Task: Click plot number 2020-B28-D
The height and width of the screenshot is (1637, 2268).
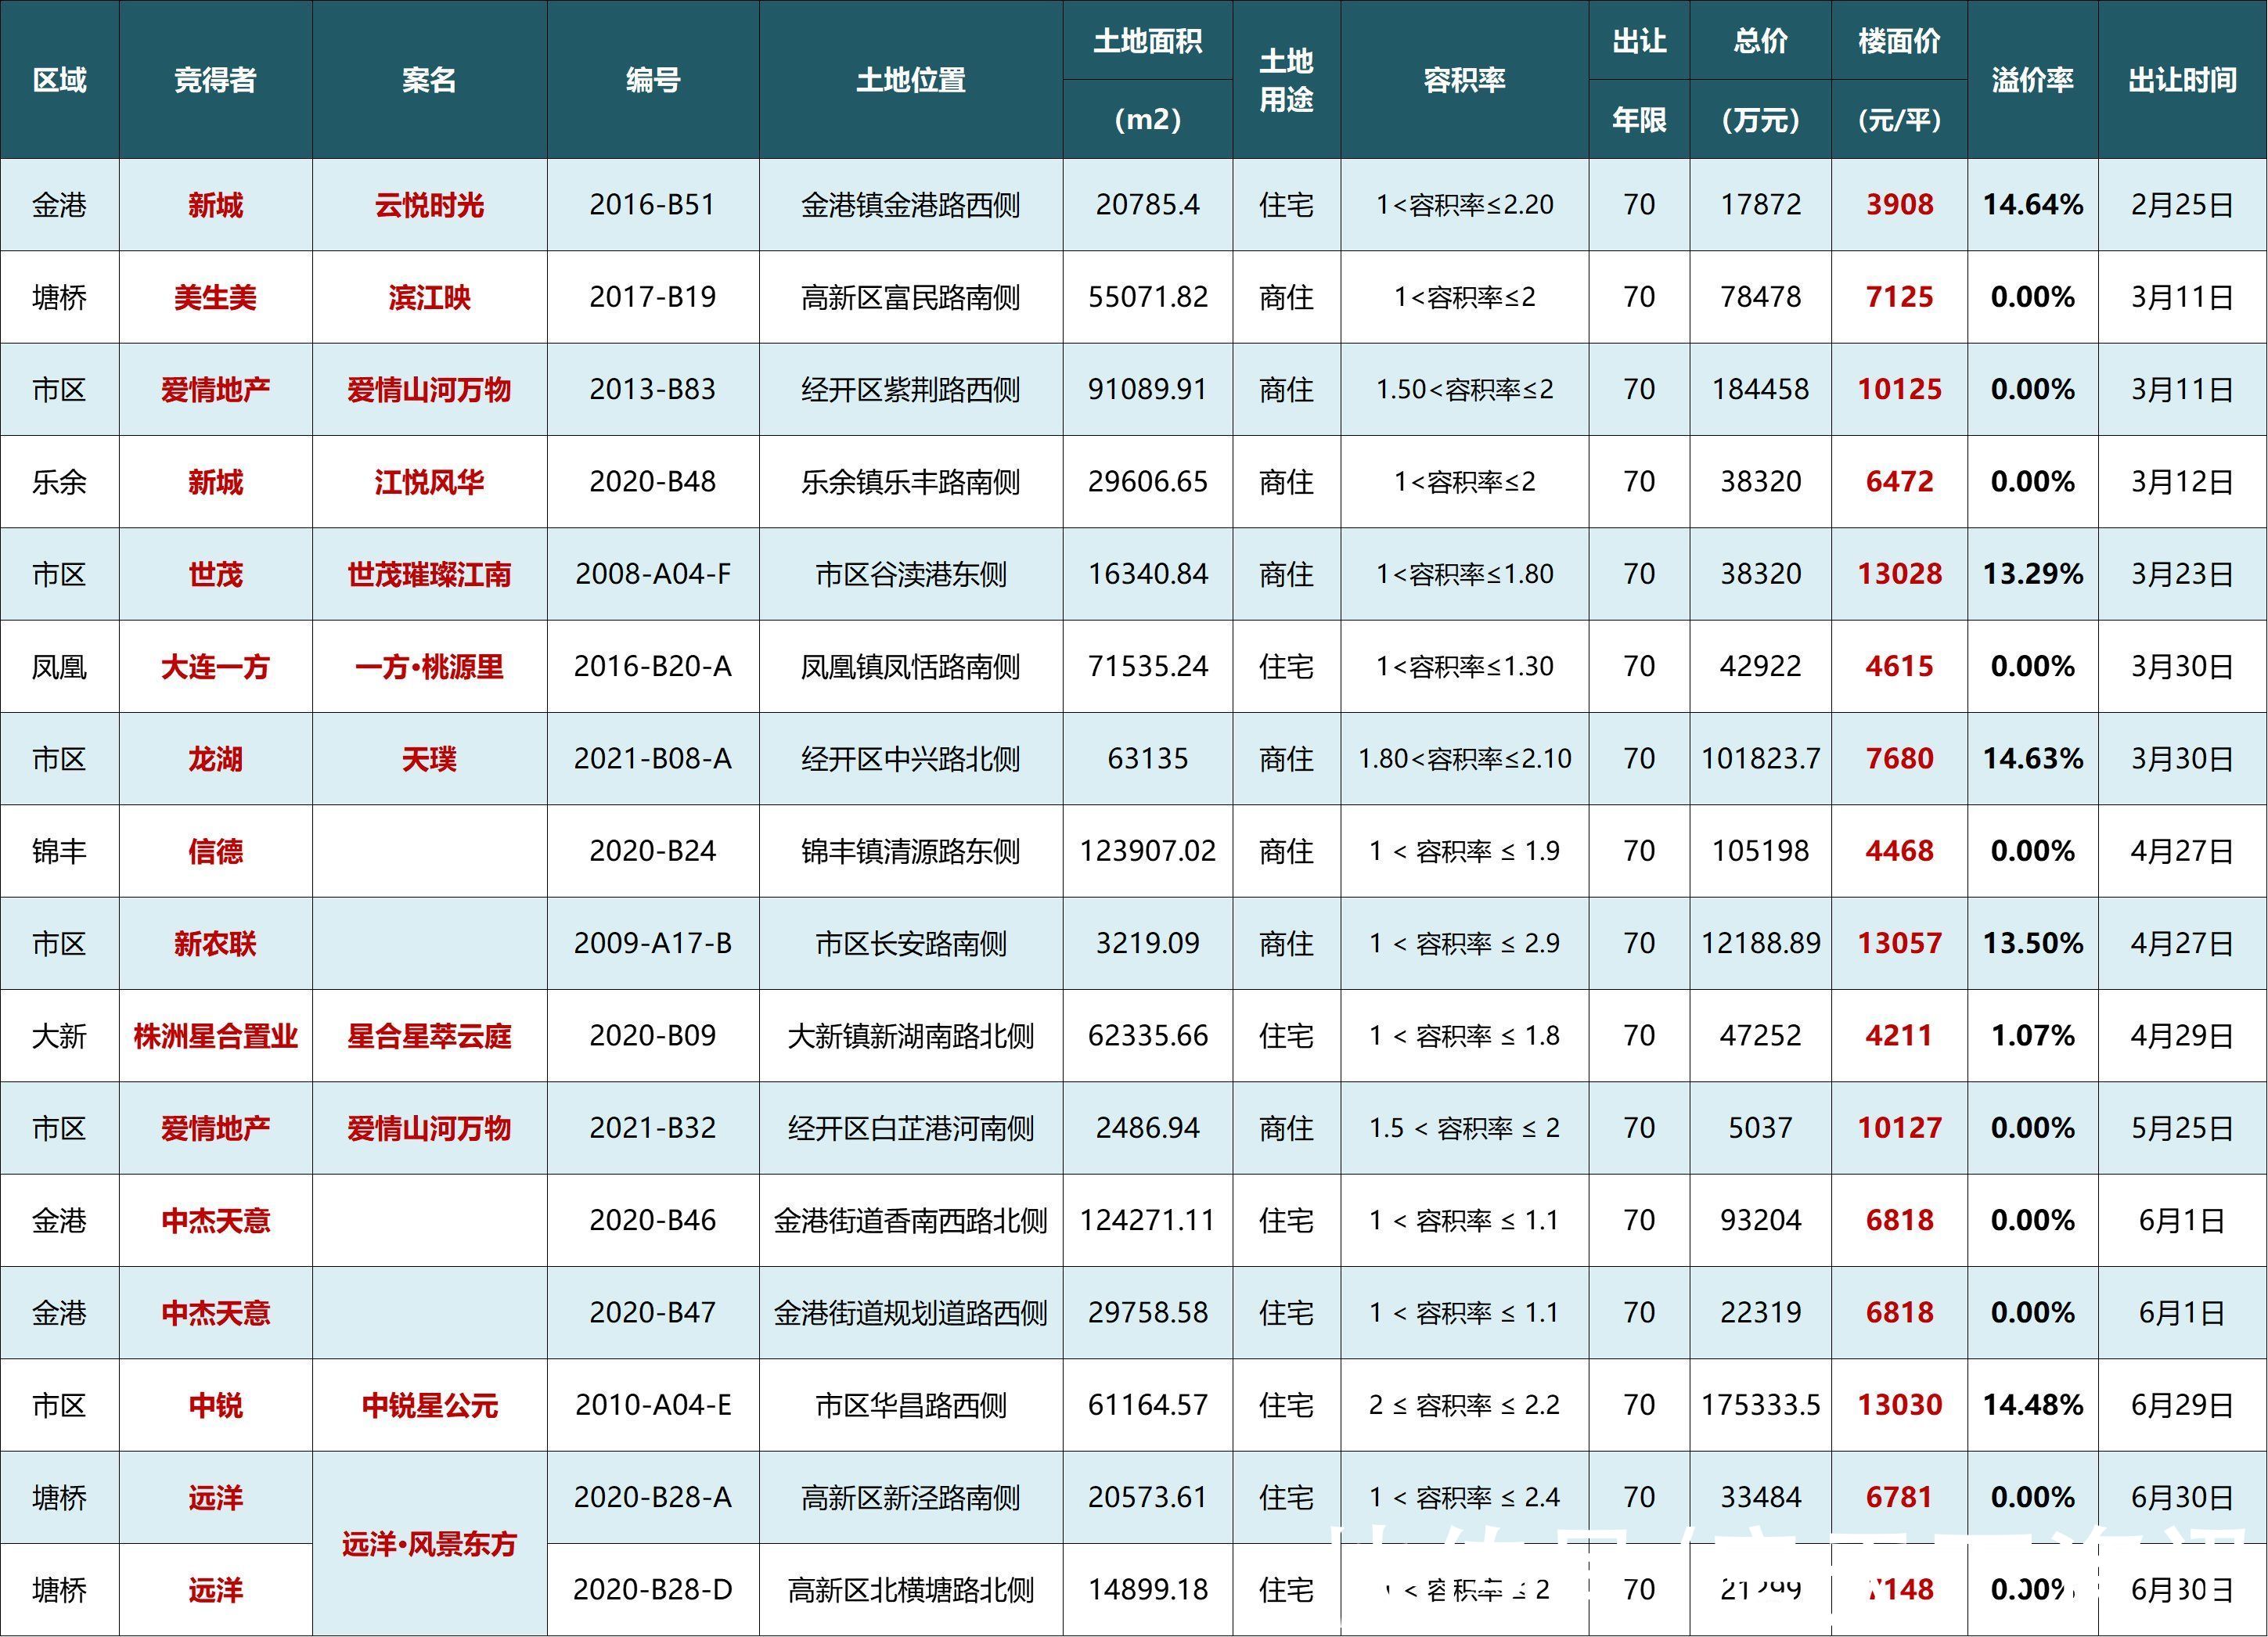Action: [653, 1589]
